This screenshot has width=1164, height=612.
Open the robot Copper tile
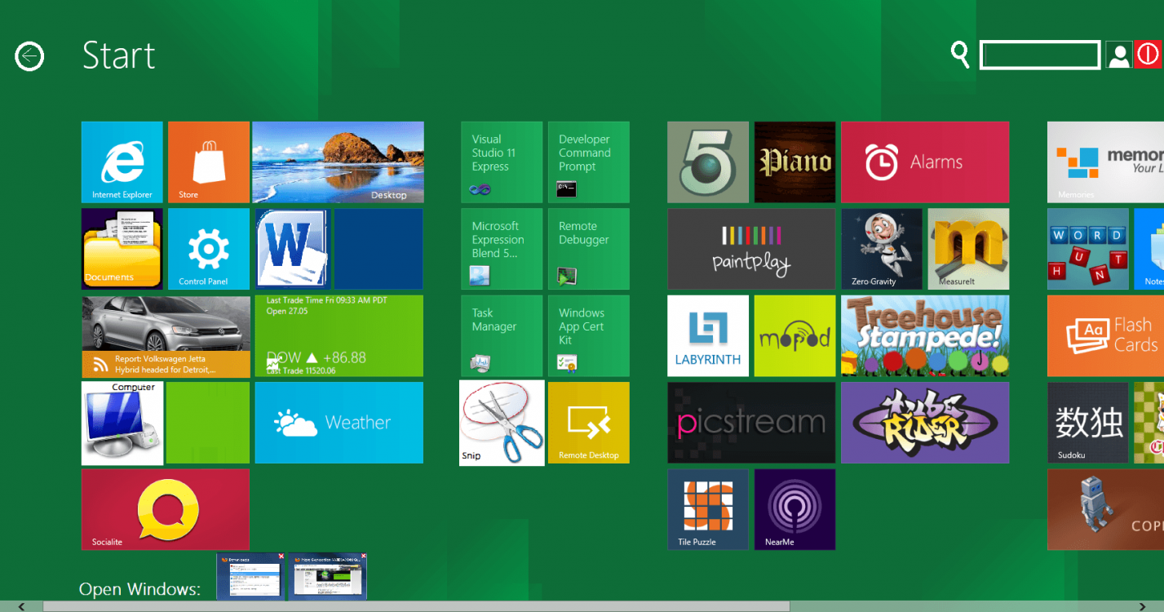tap(1105, 509)
